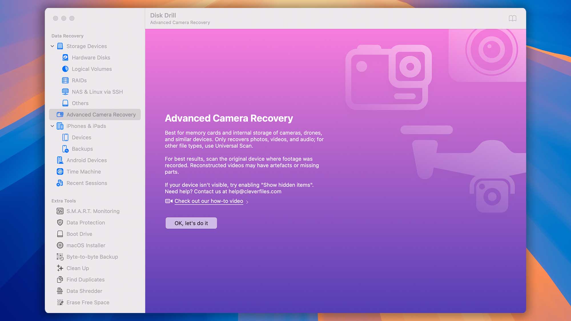Viewport: 571px width, 321px height.
Task: Click the Recent Sessions icon
Action: [60, 183]
